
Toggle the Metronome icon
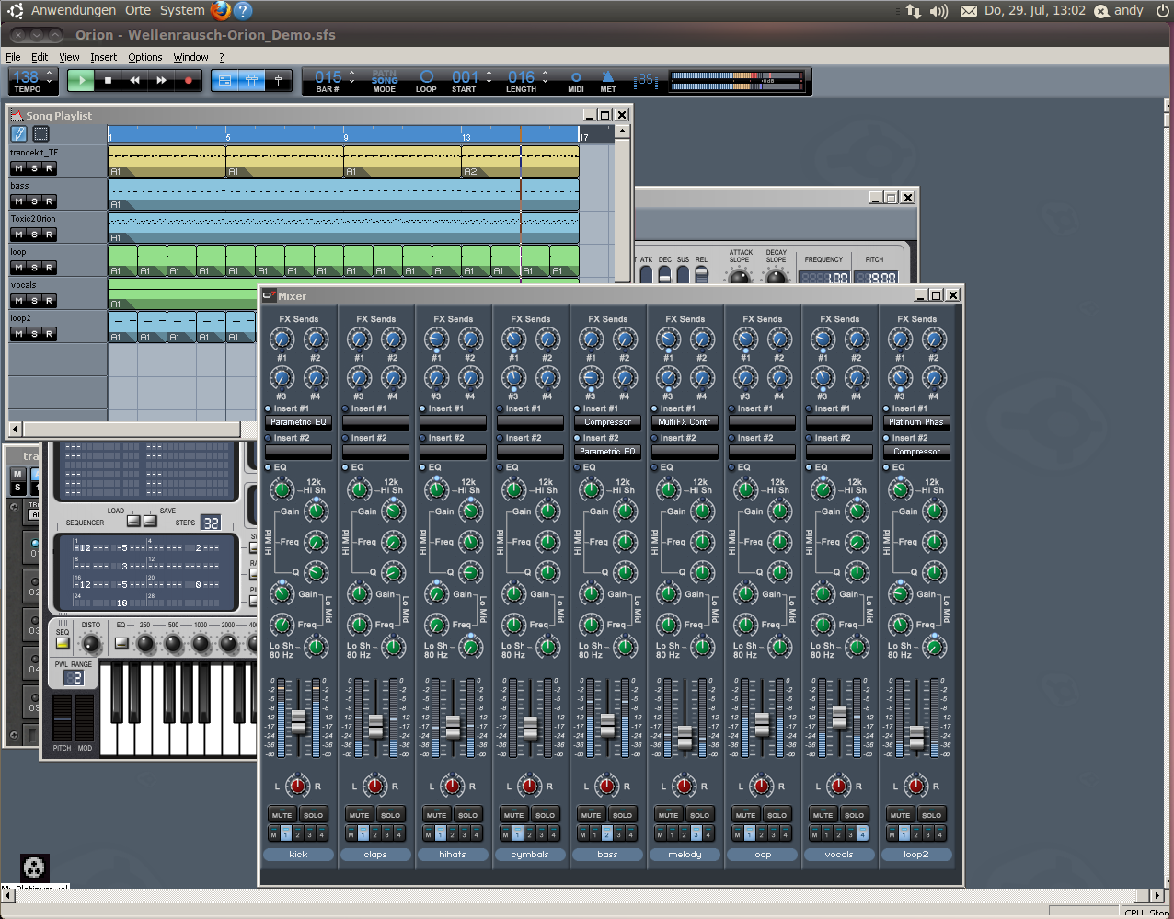tap(607, 78)
